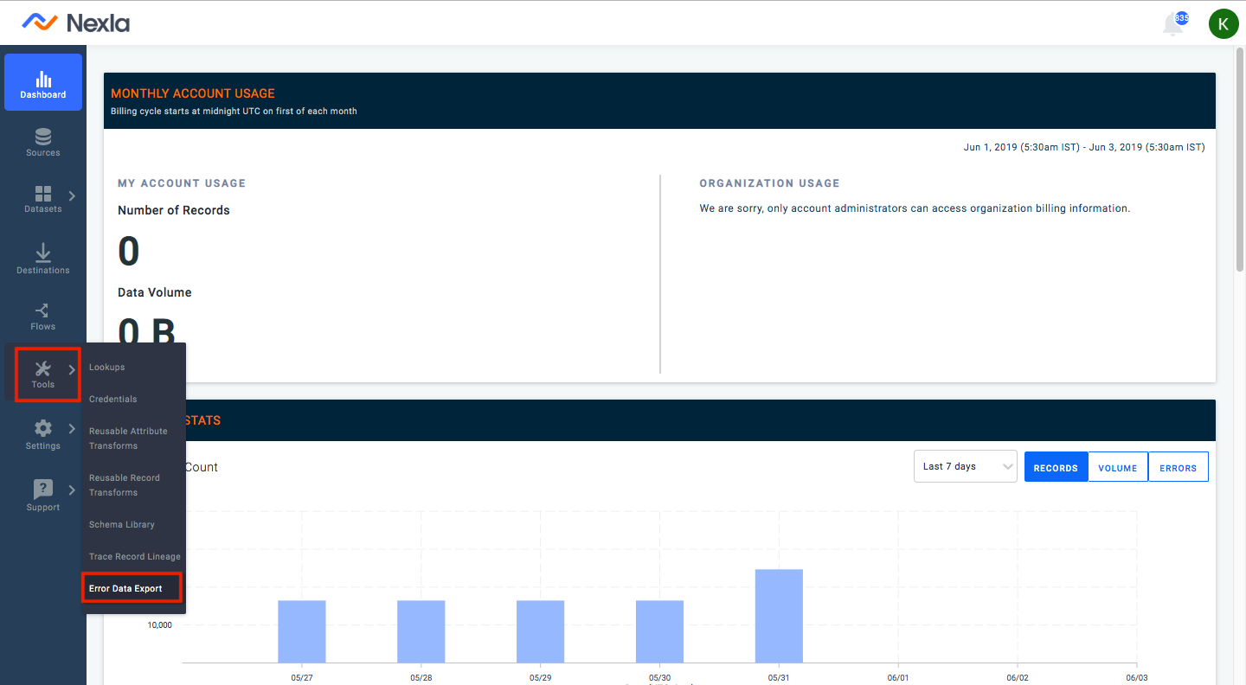1246x685 pixels.
Task: Switch chart to VOLUME
Action: pyautogui.click(x=1118, y=467)
